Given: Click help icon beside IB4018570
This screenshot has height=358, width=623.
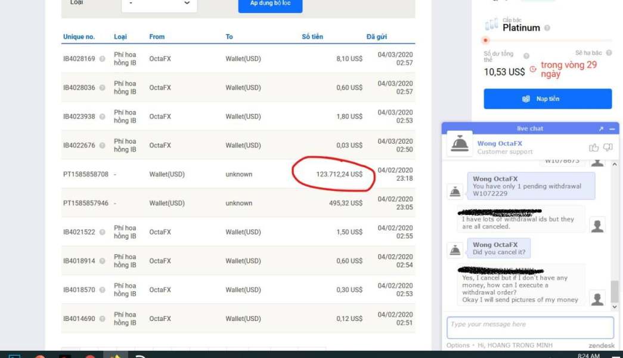Looking at the screenshot, I should tap(102, 290).
